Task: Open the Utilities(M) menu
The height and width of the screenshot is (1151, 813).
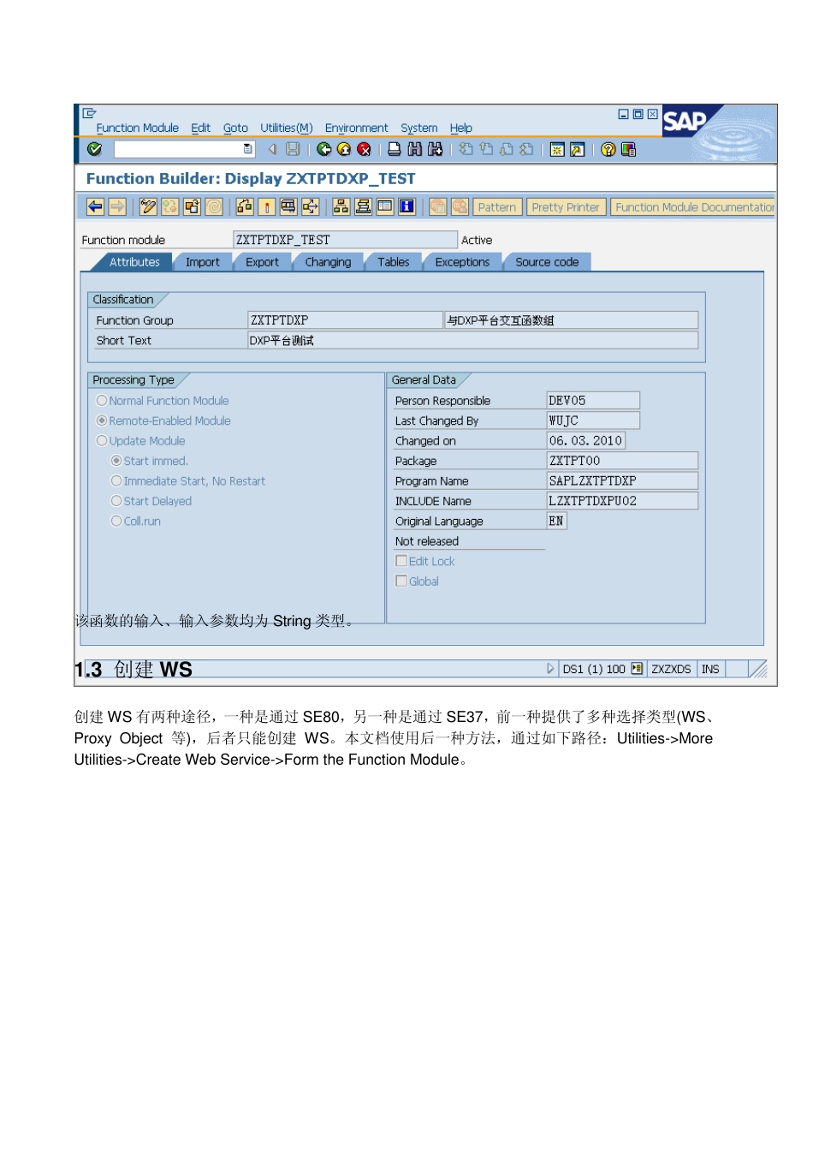Action: tap(287, 128)
